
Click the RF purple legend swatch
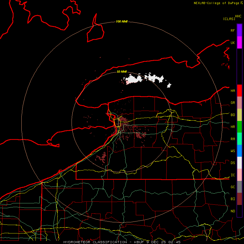click(239, 30)
